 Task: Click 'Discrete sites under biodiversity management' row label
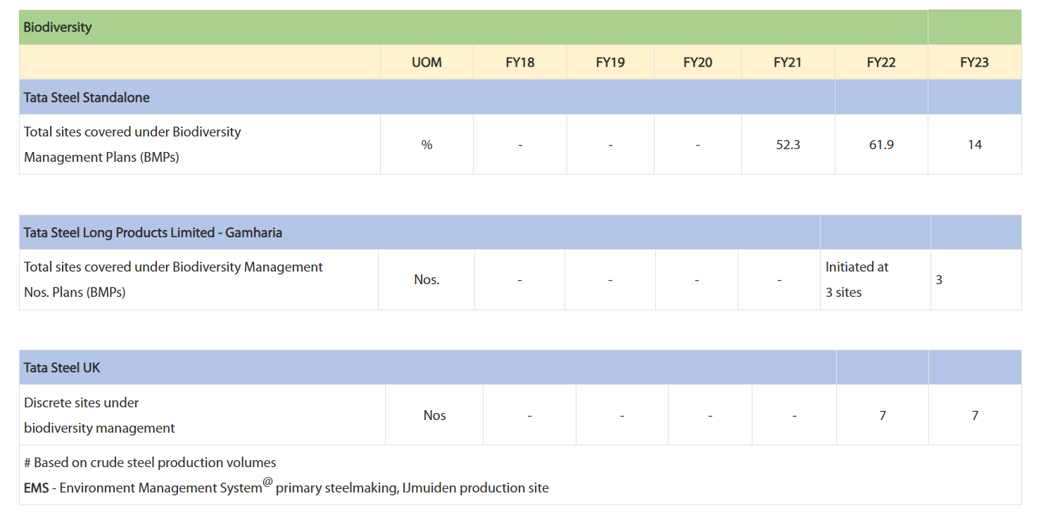pos(99,415)
